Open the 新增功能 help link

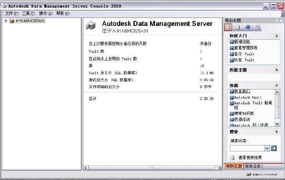click(x=242, y=42)
